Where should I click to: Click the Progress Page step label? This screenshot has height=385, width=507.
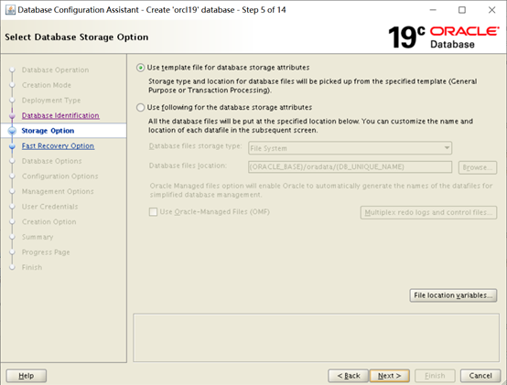[x=46, y=252]
